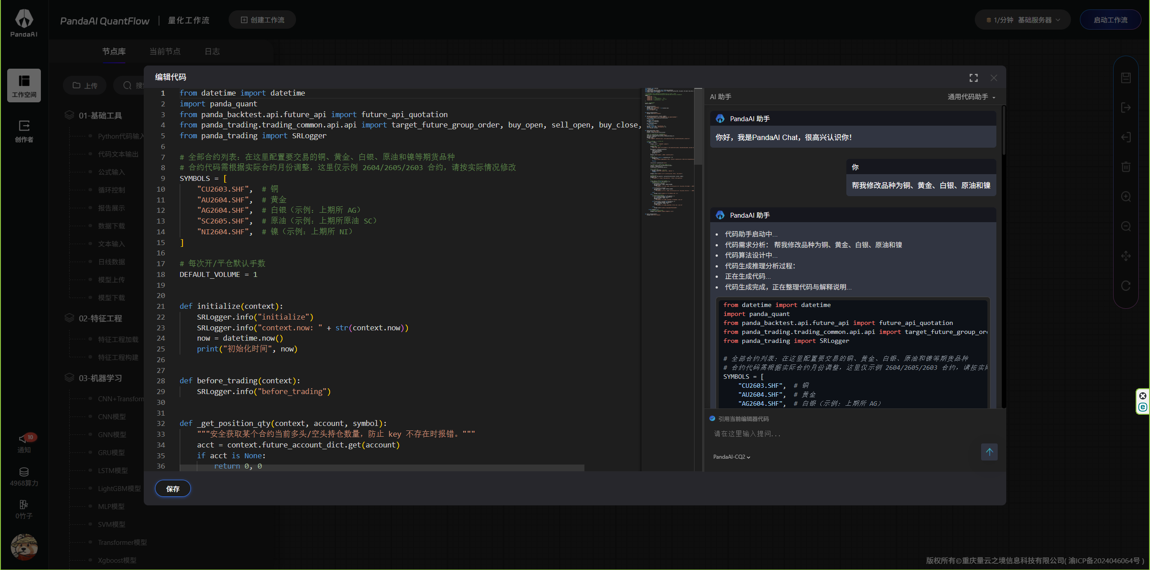Toggle 引用当前编辑器代码 checkbox
This screenshot has width=1150, height=570.
[x=712, y=418]
